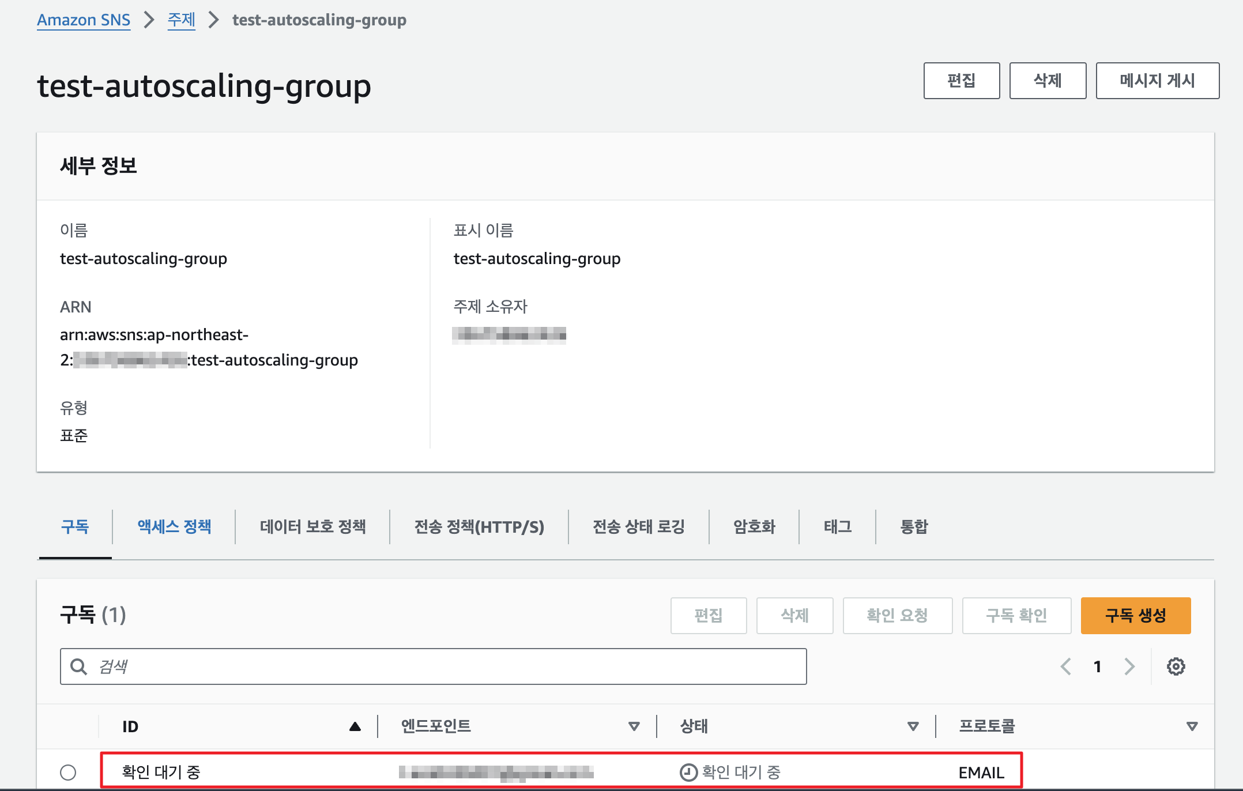Open Amazon SNS breadcrumb link
The height and width of the screenshot is (791, 1243).
84,20
